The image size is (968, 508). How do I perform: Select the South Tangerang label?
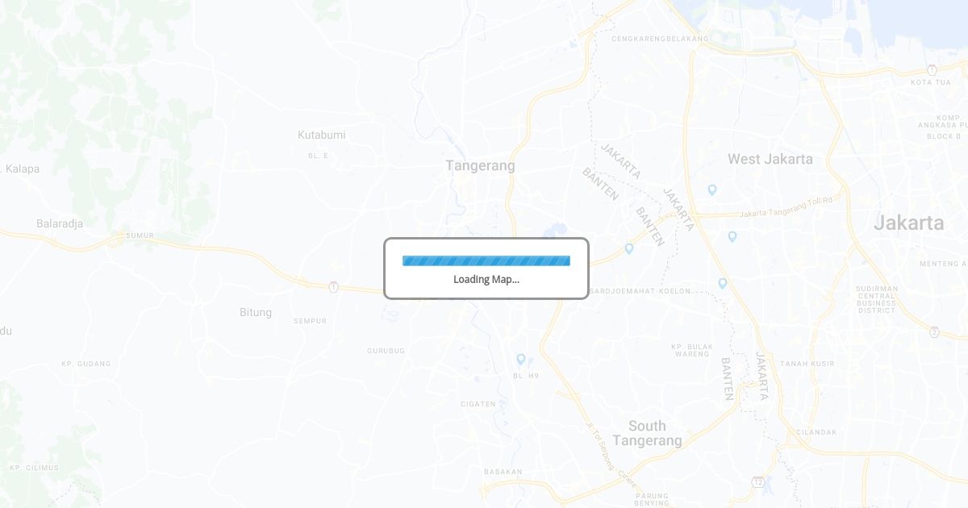[647, 433]
